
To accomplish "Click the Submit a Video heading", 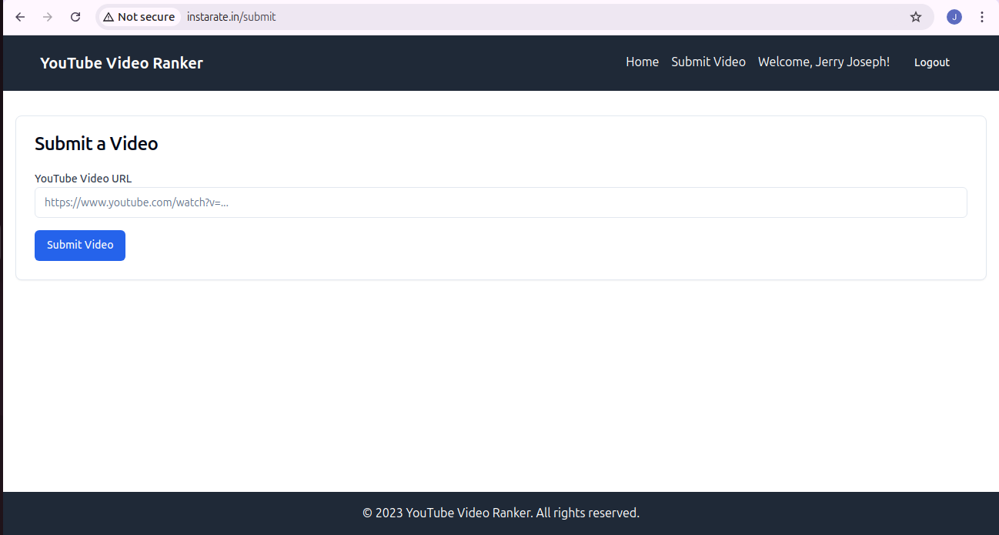I will 96,144.
